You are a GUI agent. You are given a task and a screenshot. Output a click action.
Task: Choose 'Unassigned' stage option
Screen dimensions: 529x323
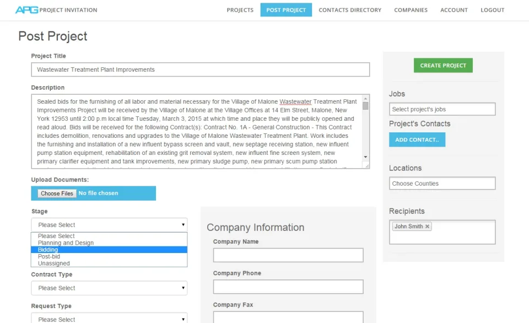click(x=109, y=263)
